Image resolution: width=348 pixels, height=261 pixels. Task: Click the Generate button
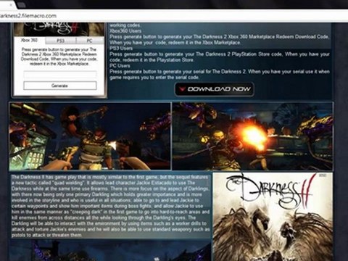(60, 86)
